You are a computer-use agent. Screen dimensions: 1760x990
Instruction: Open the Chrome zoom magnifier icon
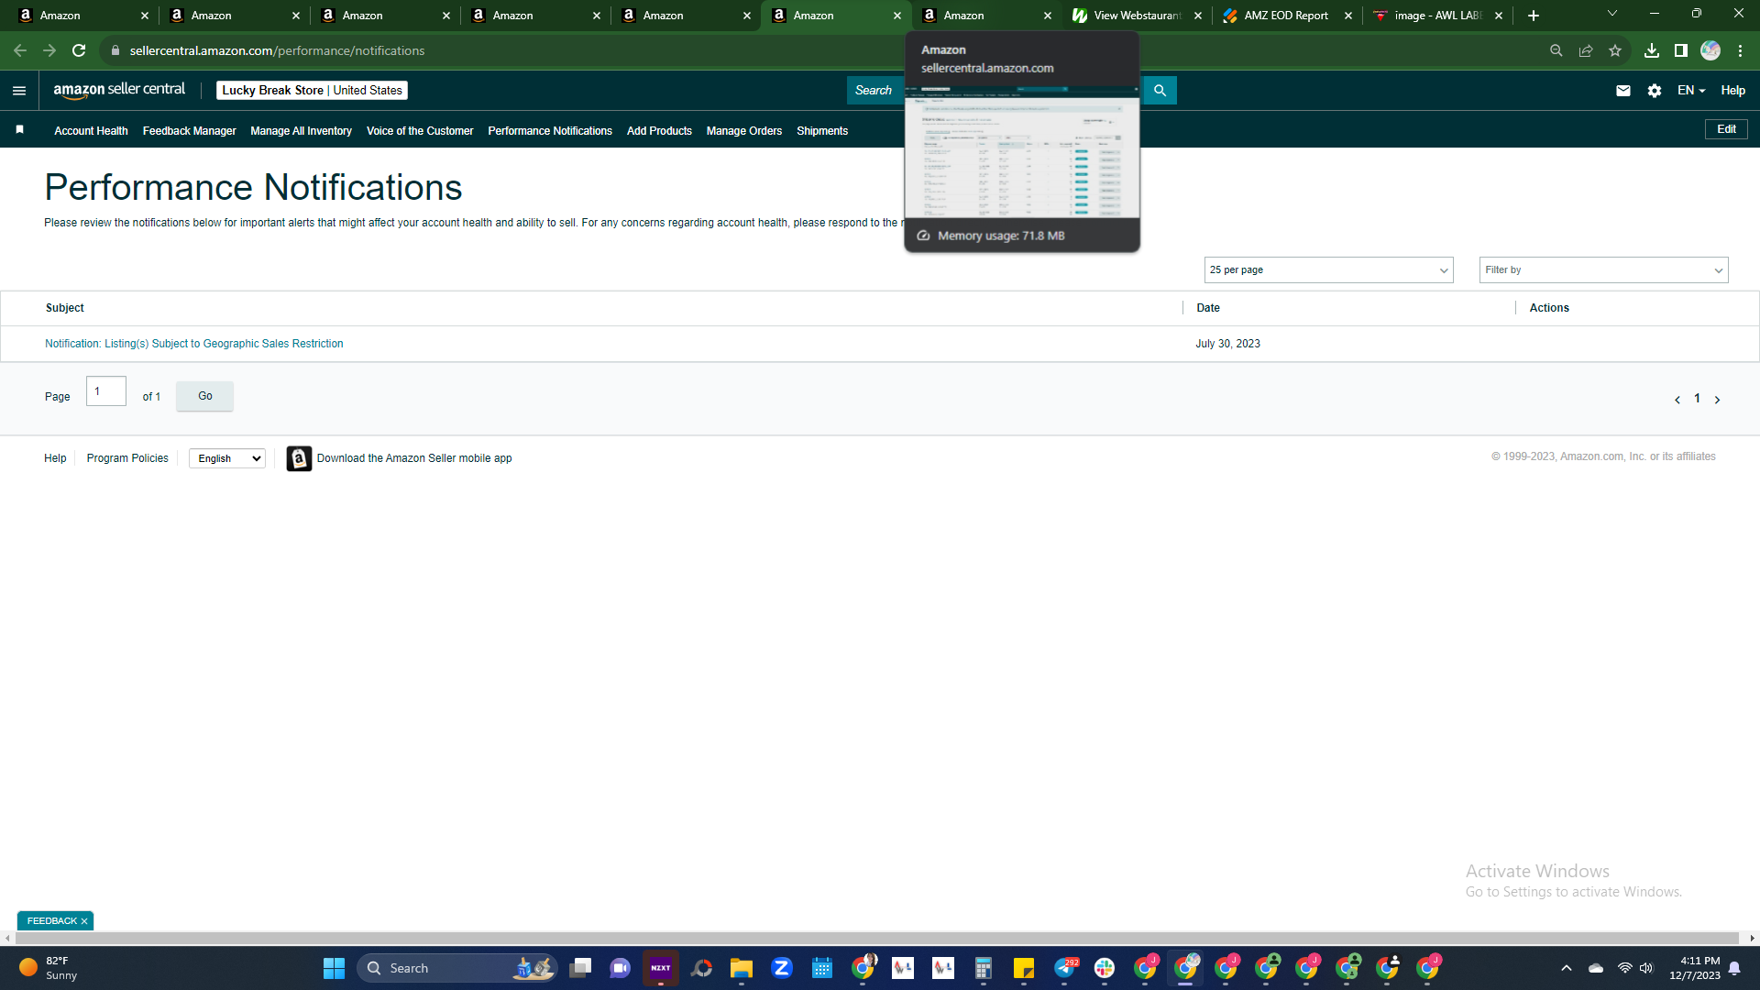click(1556, 50)
